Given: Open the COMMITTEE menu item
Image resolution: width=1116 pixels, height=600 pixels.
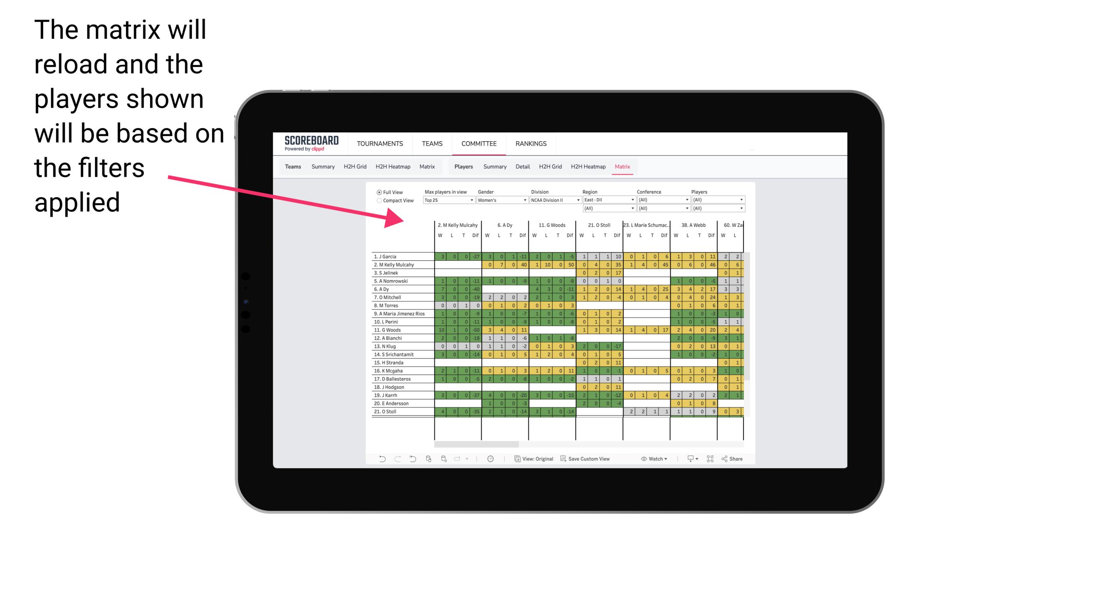Looking at the screenshot, I should 478,143.
